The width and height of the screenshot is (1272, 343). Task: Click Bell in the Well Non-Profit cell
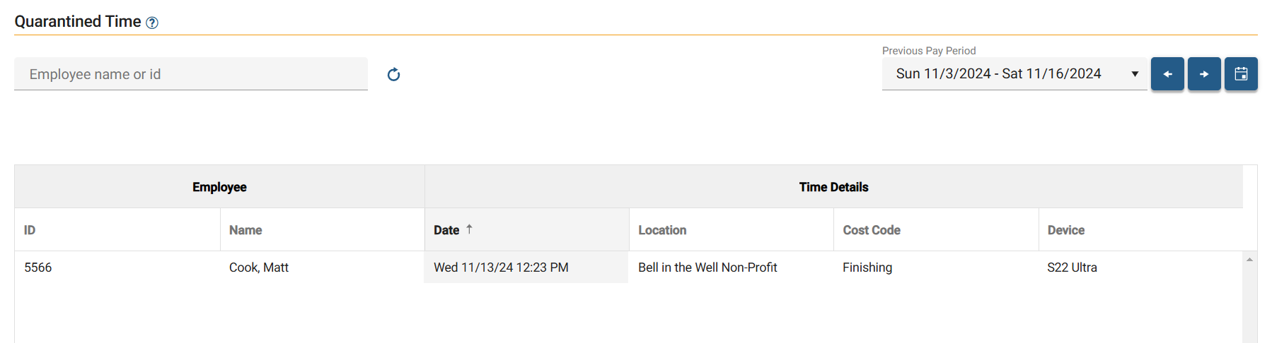pos(731,267)
